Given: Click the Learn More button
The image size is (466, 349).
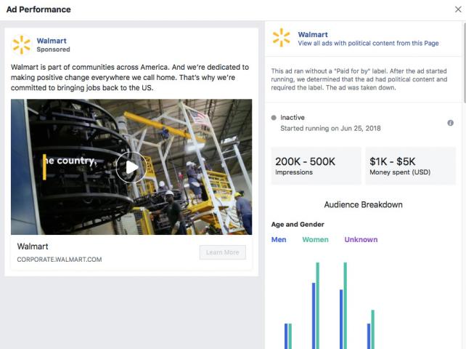Looking at the screenshot, I should [x=222, y=252].
